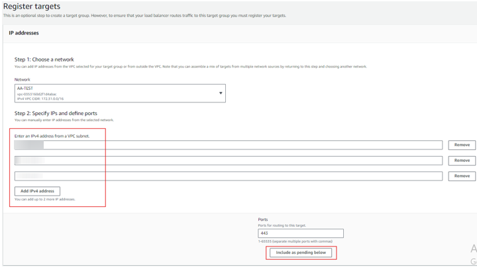477x273 pixels.
Task: Click the Ports field showing 443
Action: [300, 233]
